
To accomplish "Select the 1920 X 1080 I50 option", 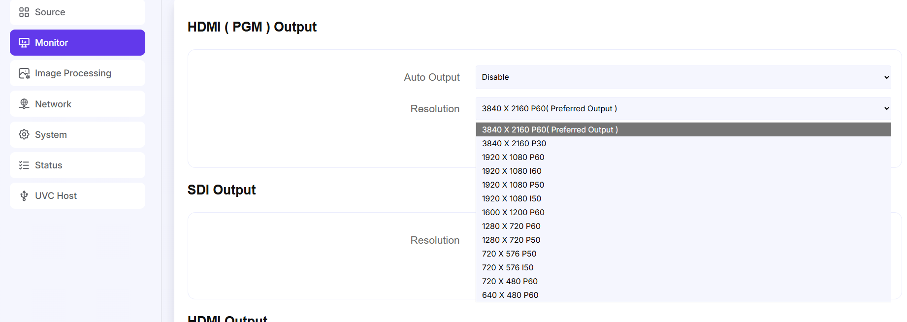I will (x=683, y=198).
